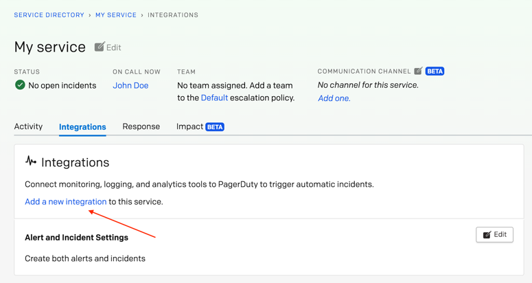532x283 pixels.
Task: Switch to the Response tab
Action: (141, 126)
